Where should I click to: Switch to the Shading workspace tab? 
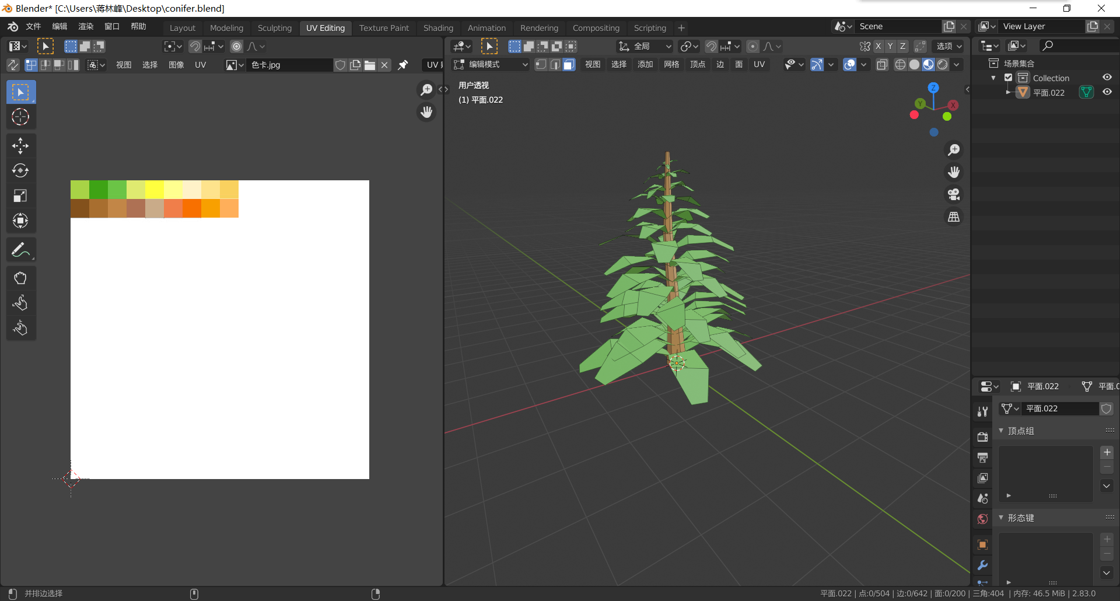coord(438,28)
